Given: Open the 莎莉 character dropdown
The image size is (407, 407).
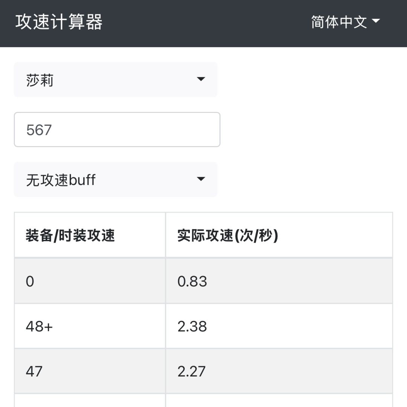Looking at the screenshot, I should click(x=113, y=80).
